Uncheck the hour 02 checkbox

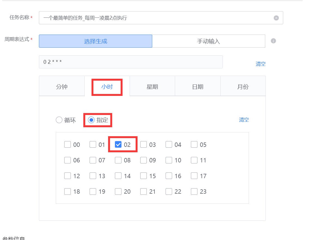(118, 144)
